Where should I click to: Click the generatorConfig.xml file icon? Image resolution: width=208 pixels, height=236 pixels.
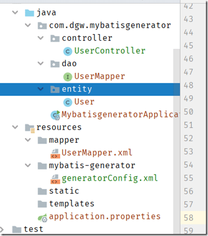click(55, 179)
